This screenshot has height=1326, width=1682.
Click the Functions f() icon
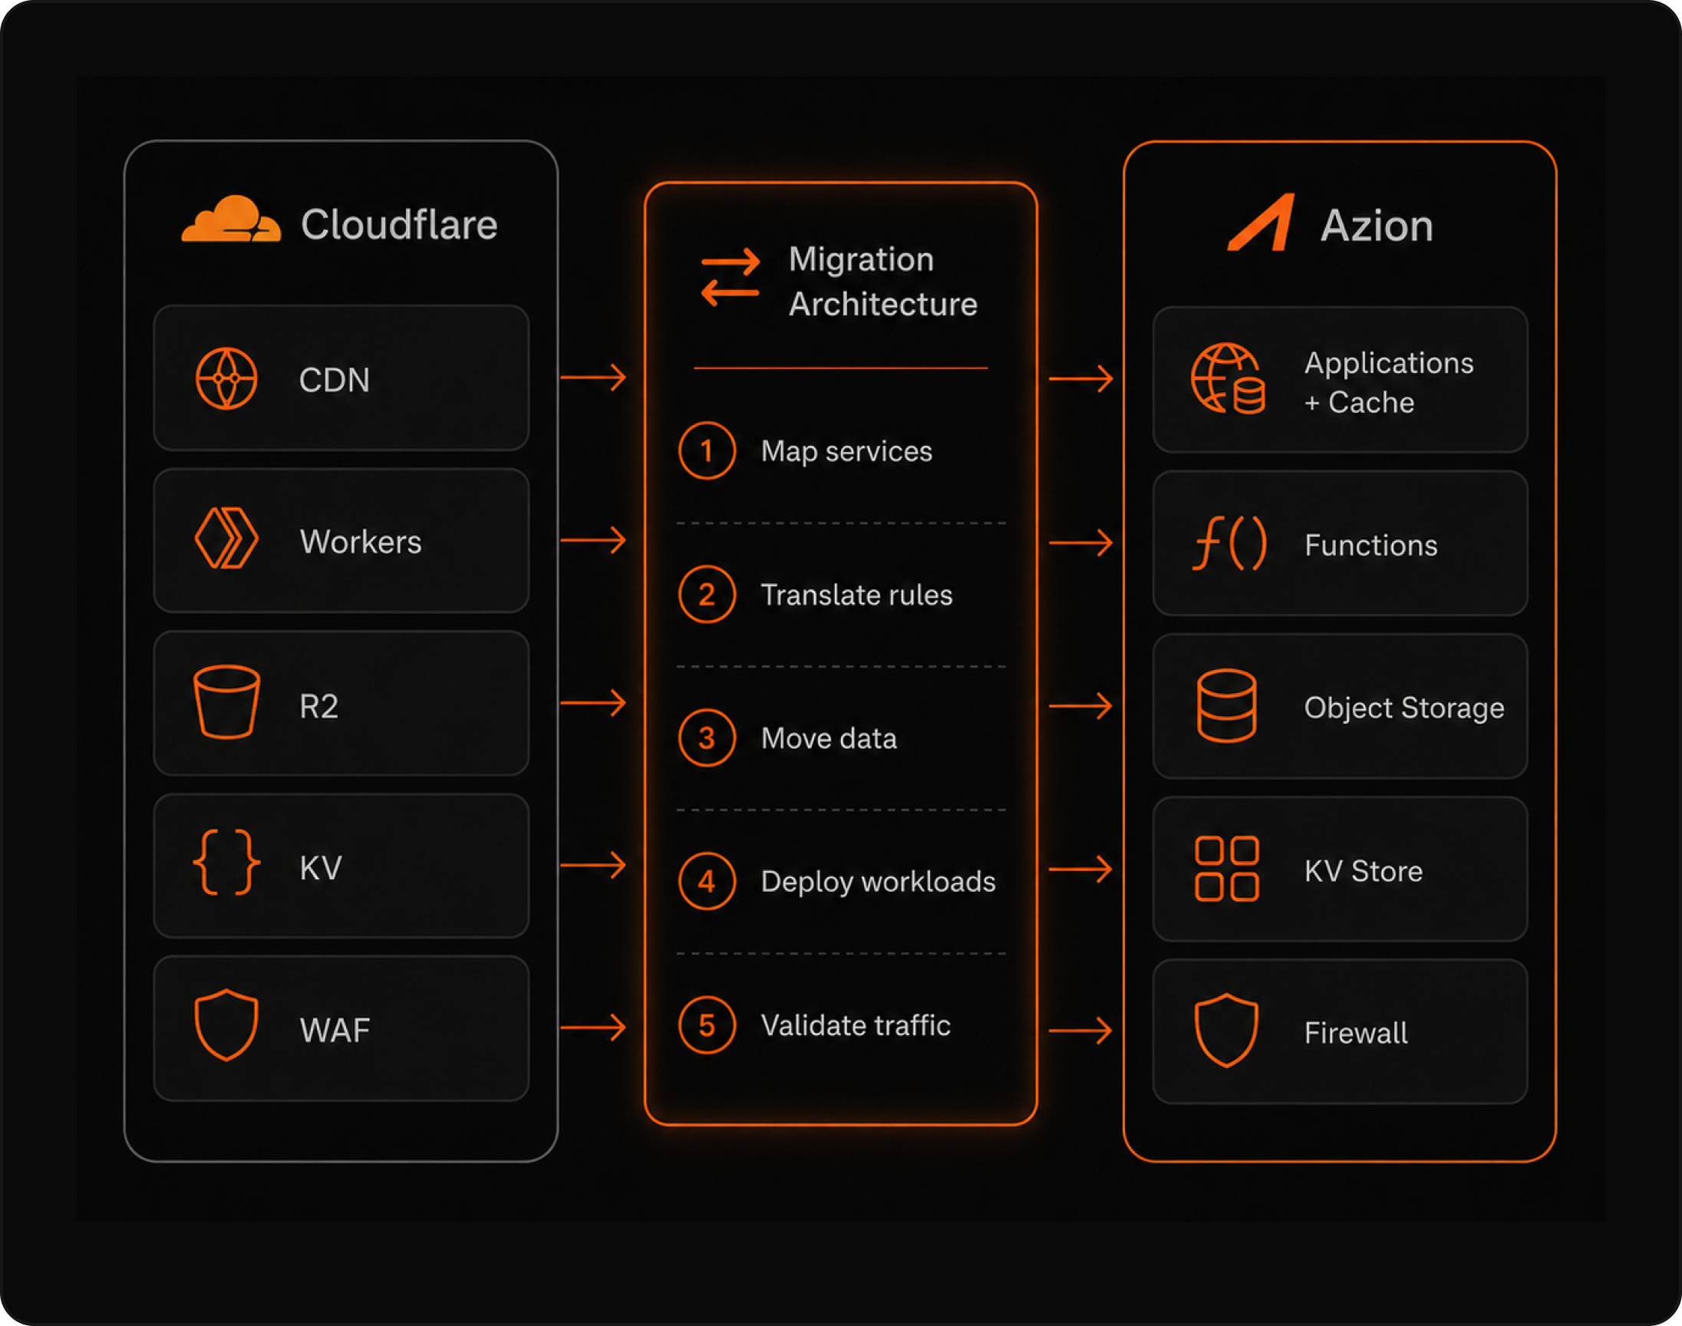[1229, 543]
